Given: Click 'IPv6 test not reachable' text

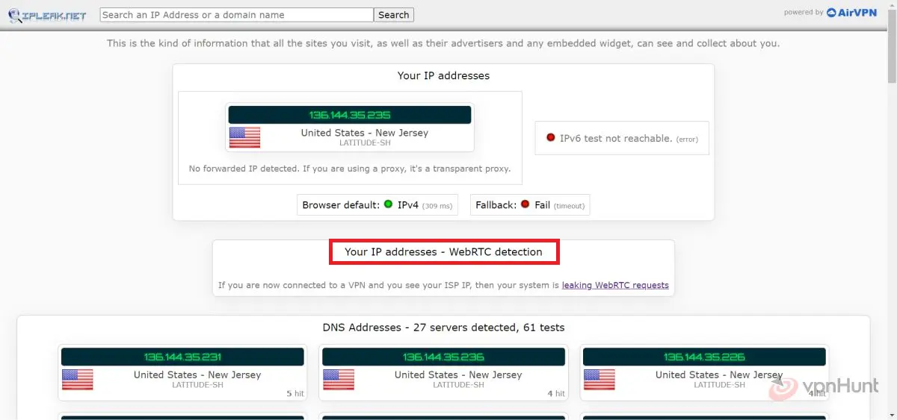Looking at the screenshot, I should [x=615, y=138].
